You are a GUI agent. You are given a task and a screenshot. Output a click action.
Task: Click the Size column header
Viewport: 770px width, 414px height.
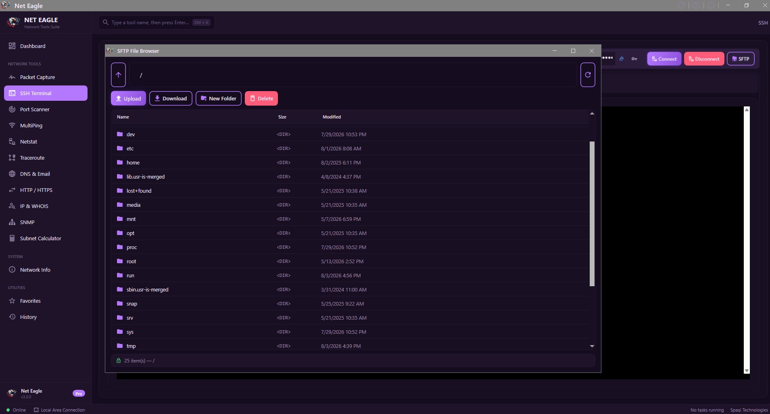pos(282,117)
